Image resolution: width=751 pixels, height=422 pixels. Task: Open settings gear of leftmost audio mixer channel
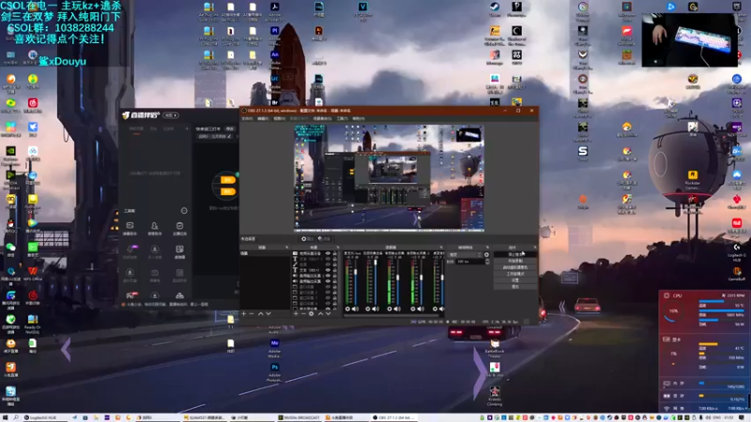point(347,309)
